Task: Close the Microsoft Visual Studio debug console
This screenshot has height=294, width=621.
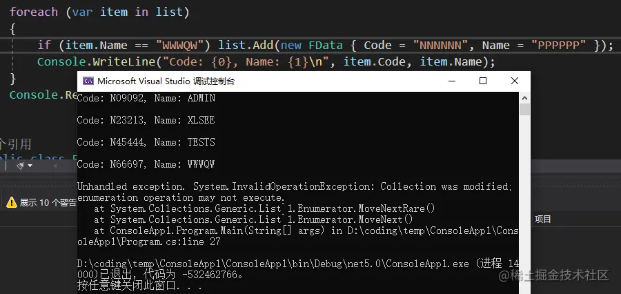Action: point(515,81)
